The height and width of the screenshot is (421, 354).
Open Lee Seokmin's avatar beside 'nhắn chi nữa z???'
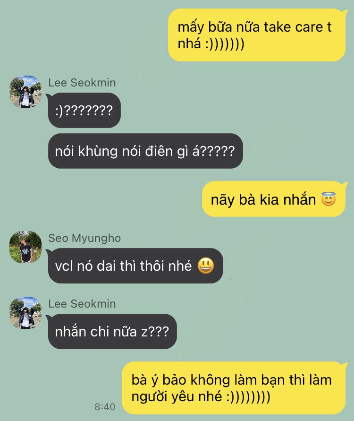[25, 313]
